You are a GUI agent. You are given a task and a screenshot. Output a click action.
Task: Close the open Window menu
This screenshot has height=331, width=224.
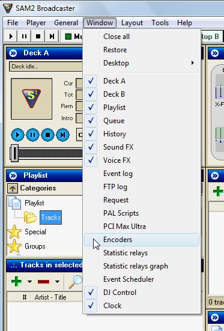coord(100,23)
